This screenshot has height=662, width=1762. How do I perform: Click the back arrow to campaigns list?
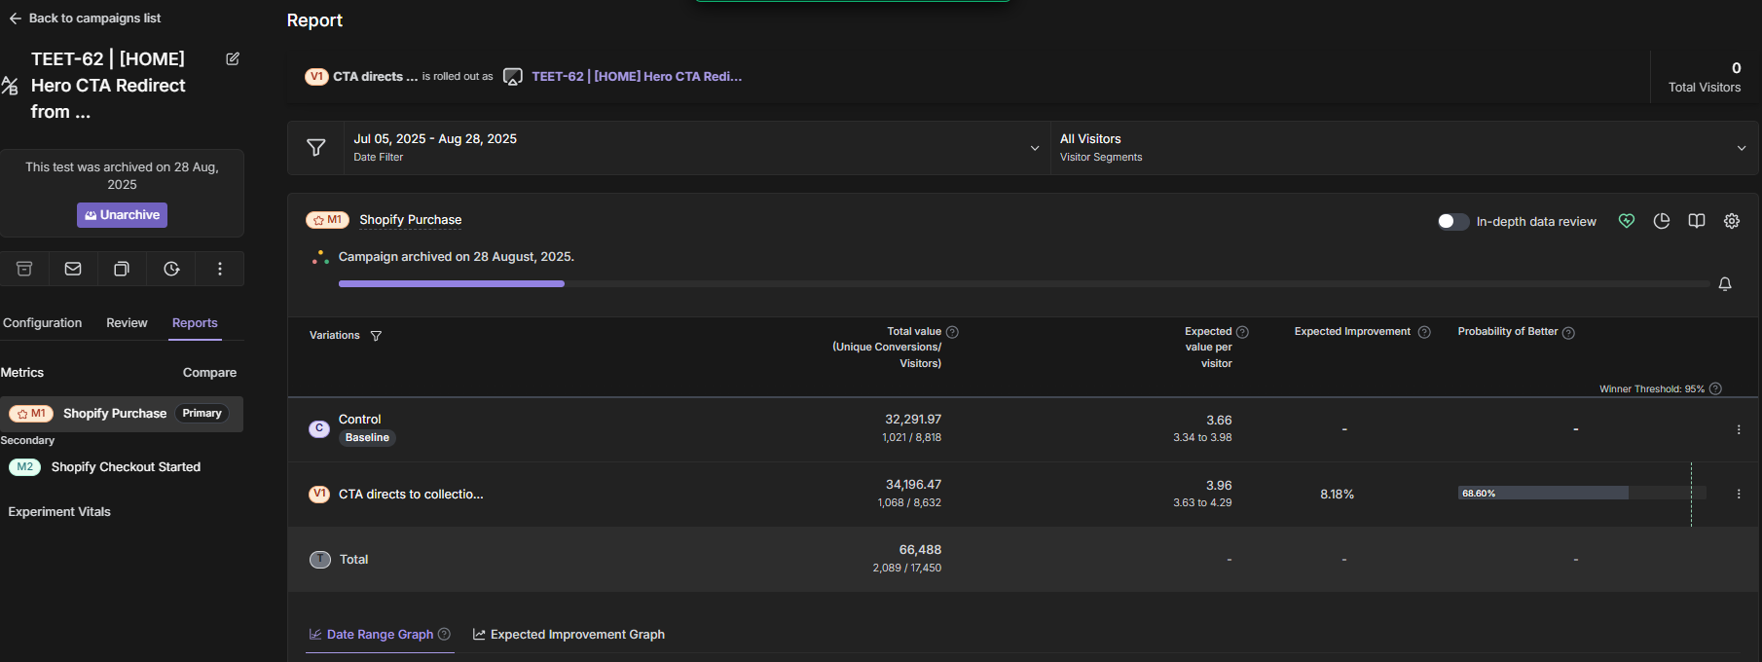16,18
